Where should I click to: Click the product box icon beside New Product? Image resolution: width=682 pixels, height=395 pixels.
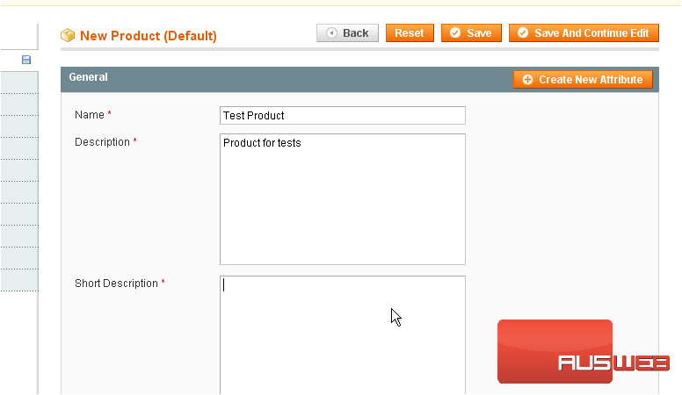[x=68, y=36]
